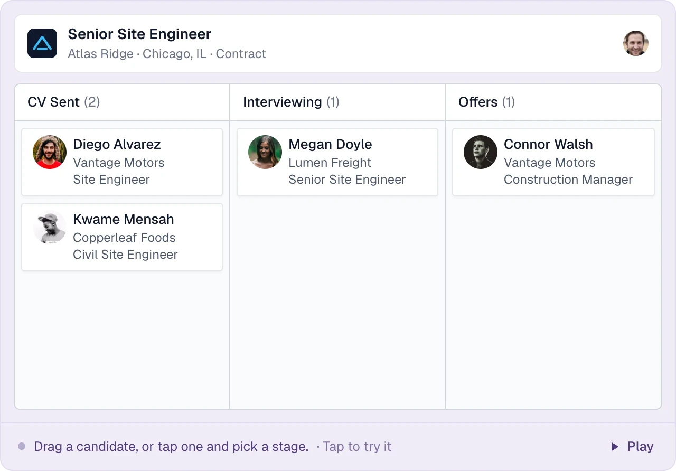Screen dimensions: 676x471
Task: Click the 'Drag a candidate' instruction text
Action: (171, 447)
